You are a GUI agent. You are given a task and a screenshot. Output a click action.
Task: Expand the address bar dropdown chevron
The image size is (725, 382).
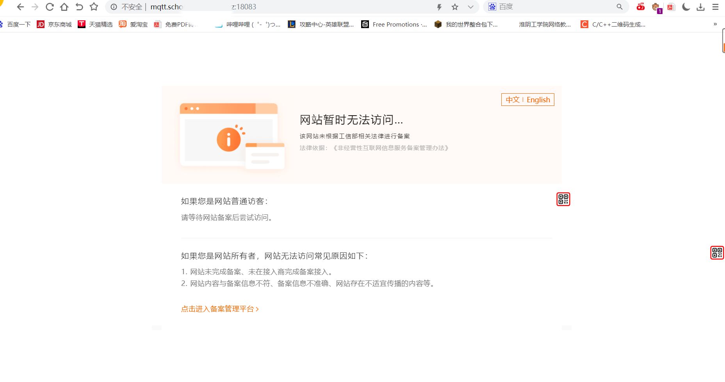(470, 7)
